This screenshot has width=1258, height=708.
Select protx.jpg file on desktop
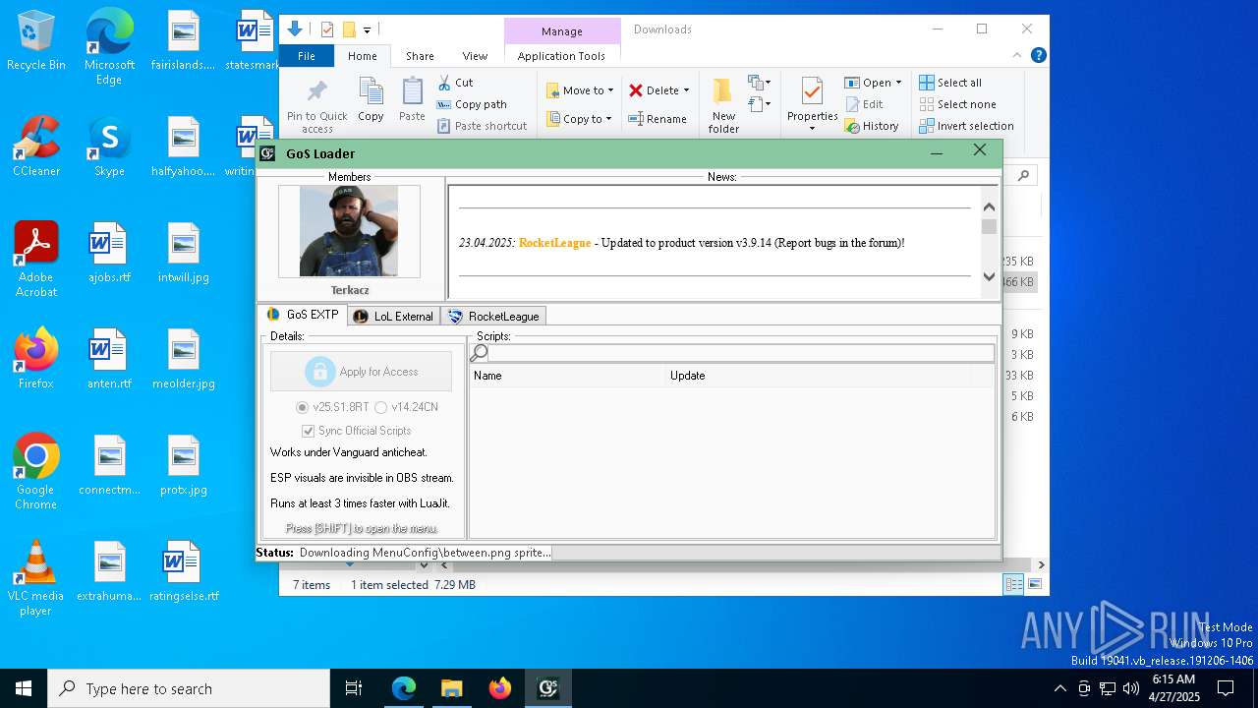tap(184, 465)
